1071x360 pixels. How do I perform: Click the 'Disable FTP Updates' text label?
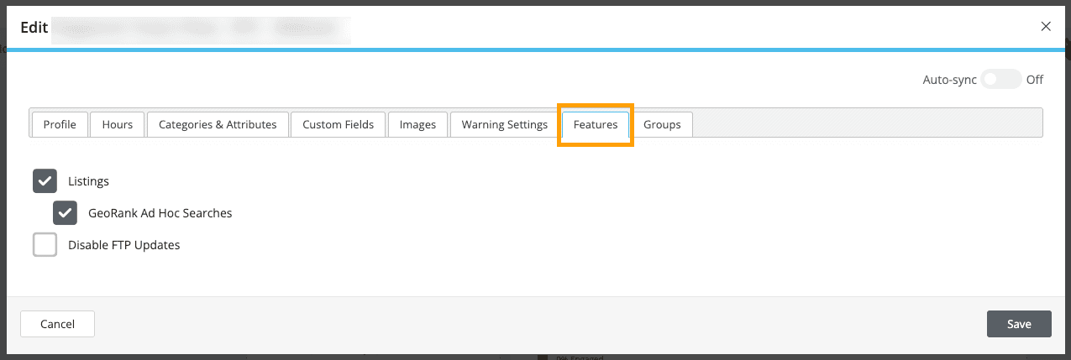point(123,245)
